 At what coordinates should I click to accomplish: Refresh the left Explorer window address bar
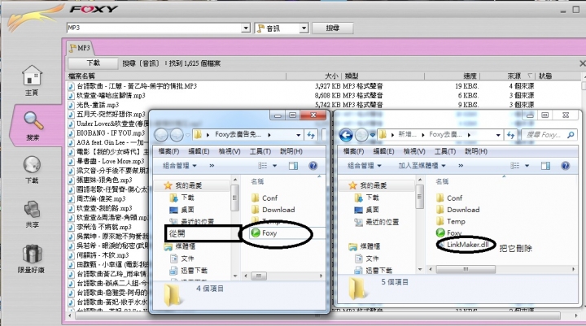click(311, 135)
